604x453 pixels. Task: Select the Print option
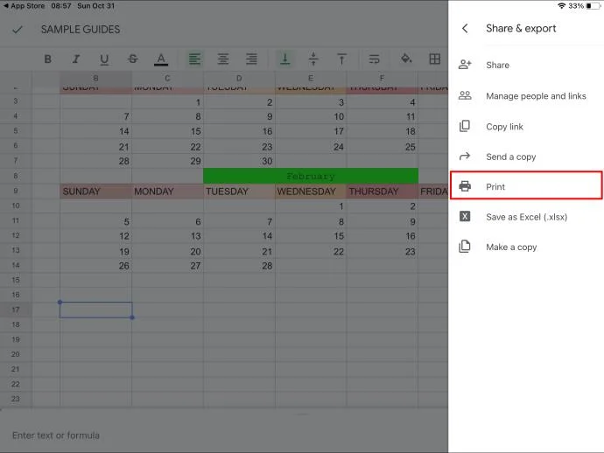coord(526,186)
